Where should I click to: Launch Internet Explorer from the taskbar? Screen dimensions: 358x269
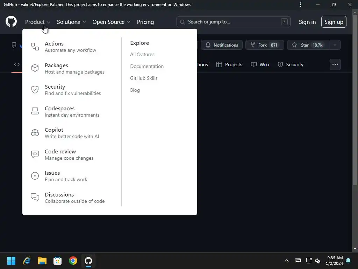coord(27,261)
